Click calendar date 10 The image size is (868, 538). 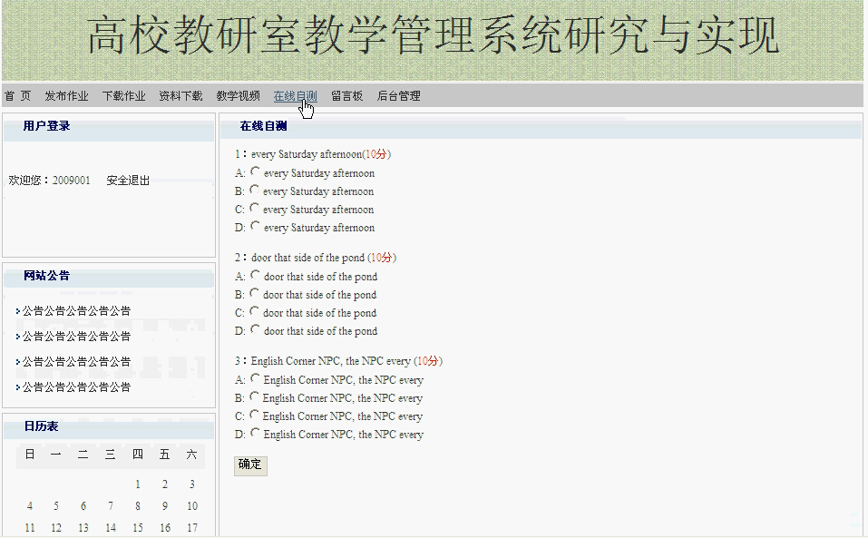(x=192, y=506)
